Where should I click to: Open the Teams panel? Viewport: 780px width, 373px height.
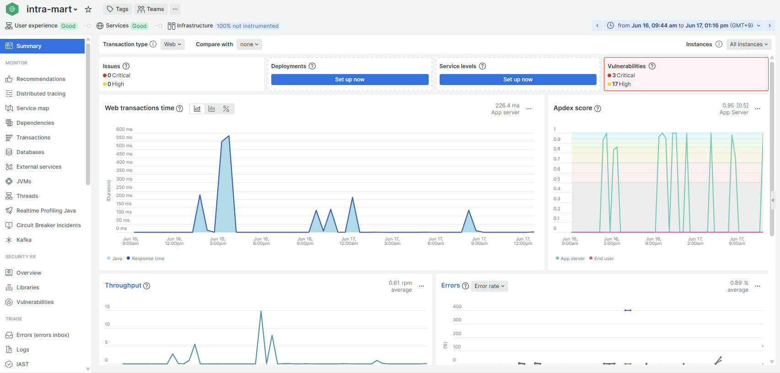[x=151, y=9]
